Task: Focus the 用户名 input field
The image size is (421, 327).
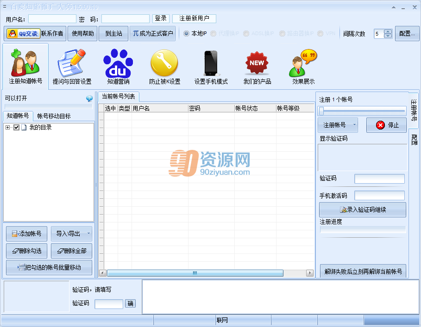Action: pos(52,19)
